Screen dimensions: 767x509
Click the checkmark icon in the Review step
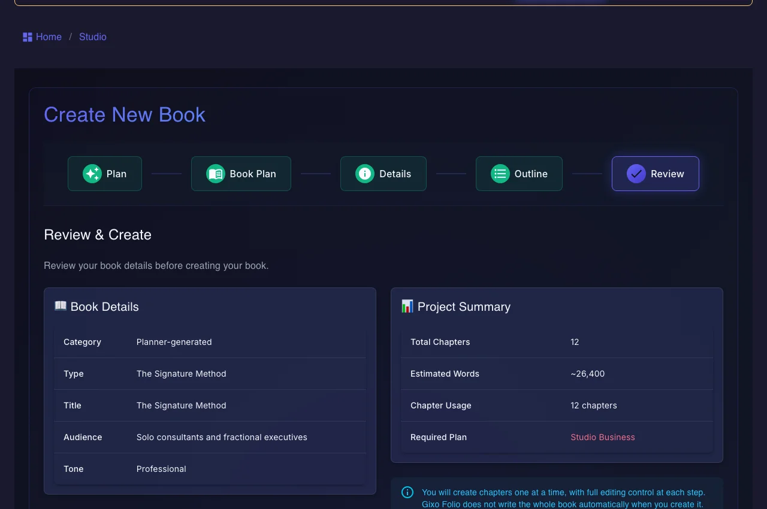pos(636,174)
